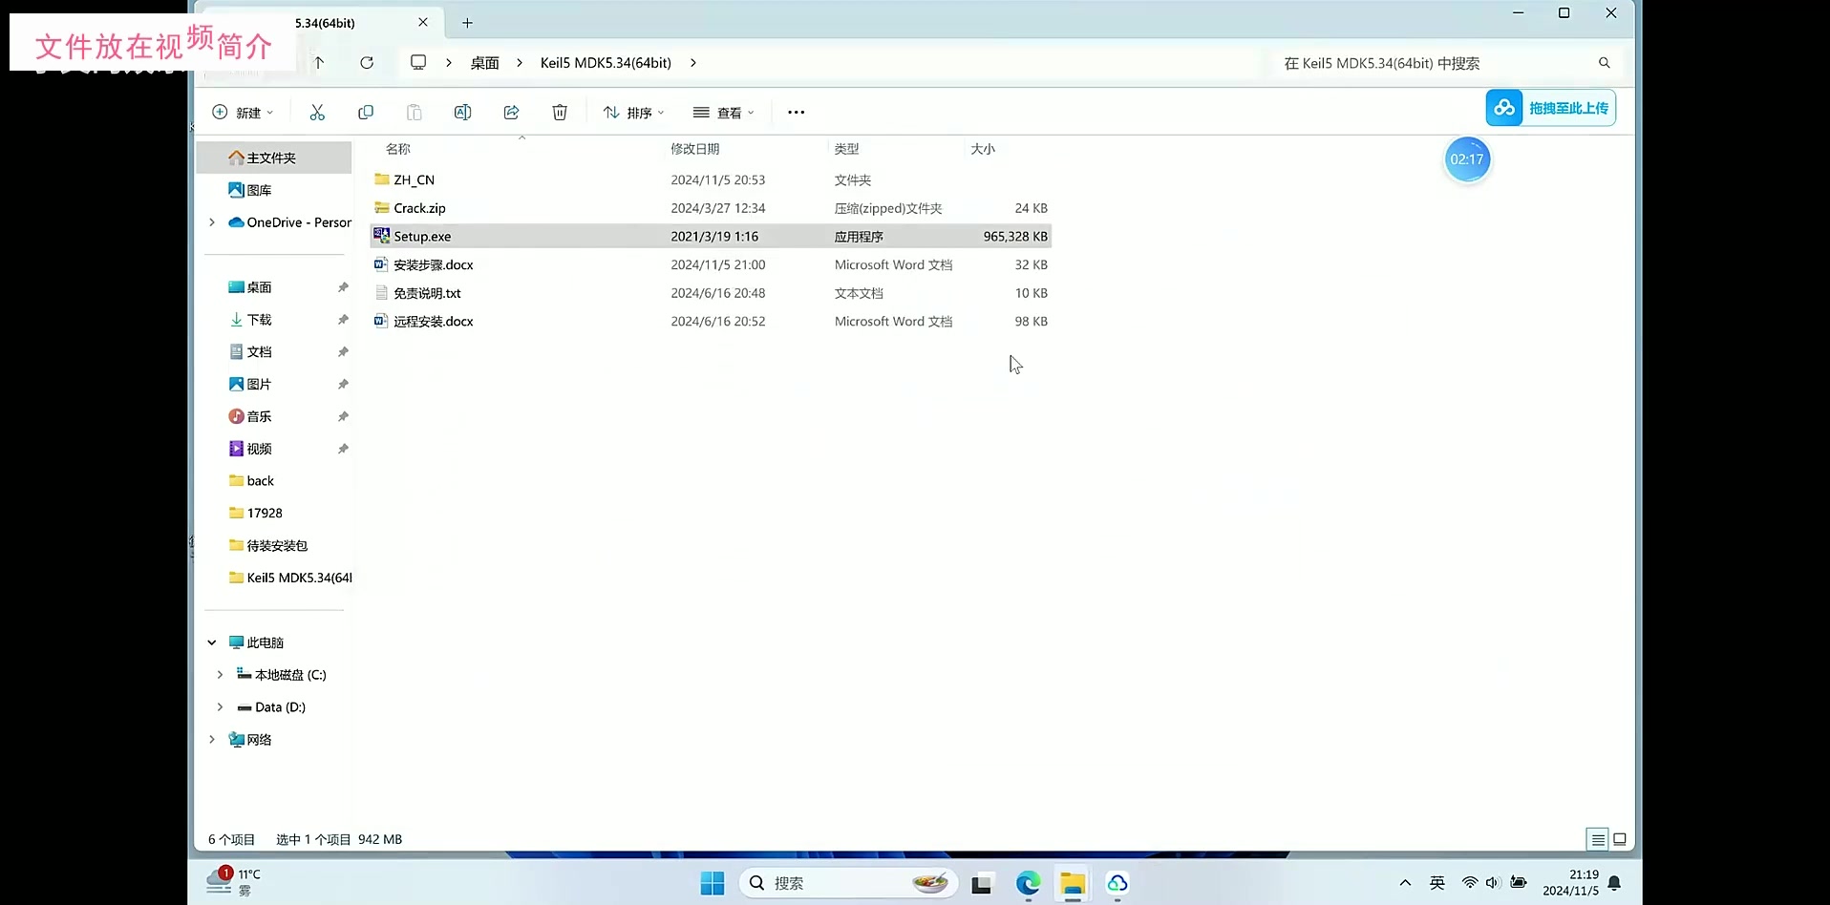Click the Paste icon in the toolbar
The width and height of the screenshot is (1830, 905).
click(x=414, y=112)
